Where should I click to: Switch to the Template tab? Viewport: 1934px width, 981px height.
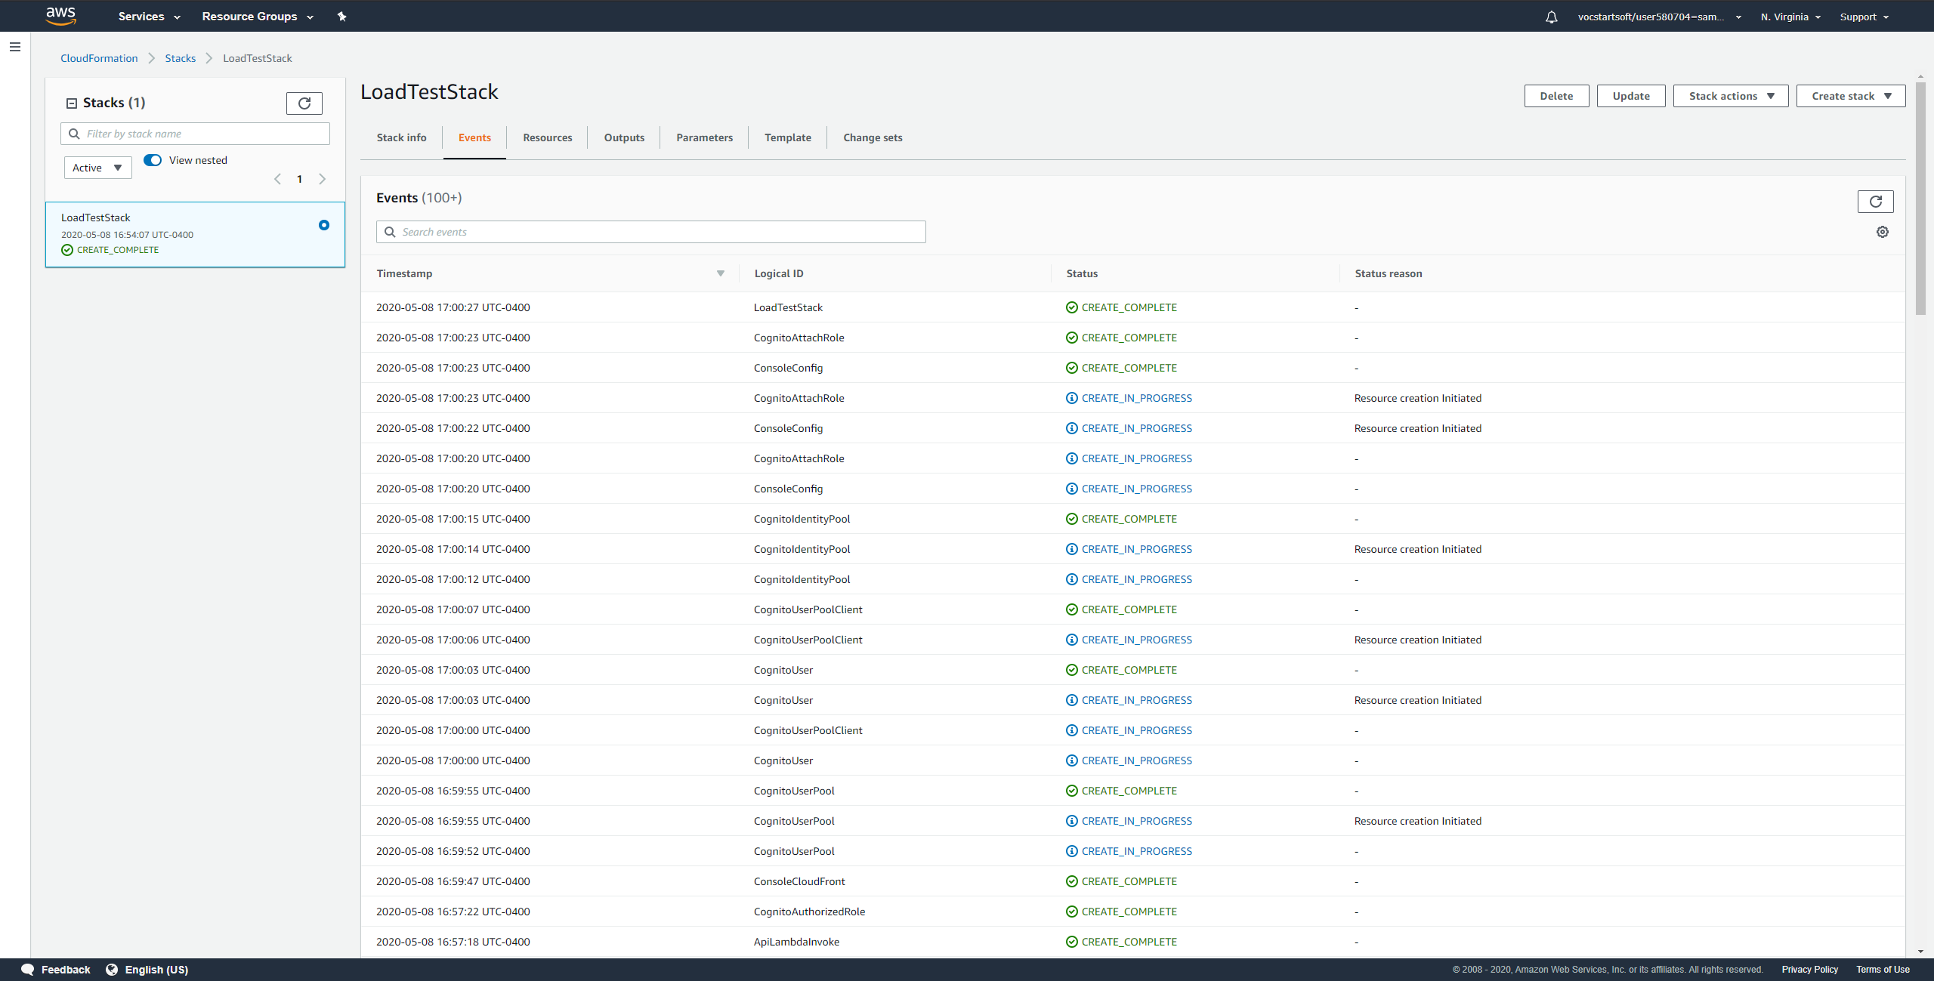788,137
